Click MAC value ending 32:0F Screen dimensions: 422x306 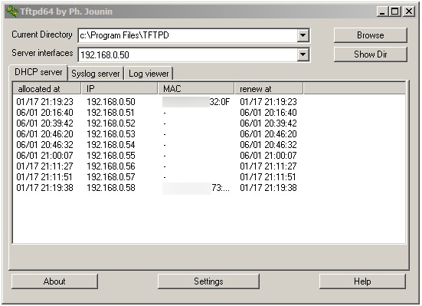(196, 102)
